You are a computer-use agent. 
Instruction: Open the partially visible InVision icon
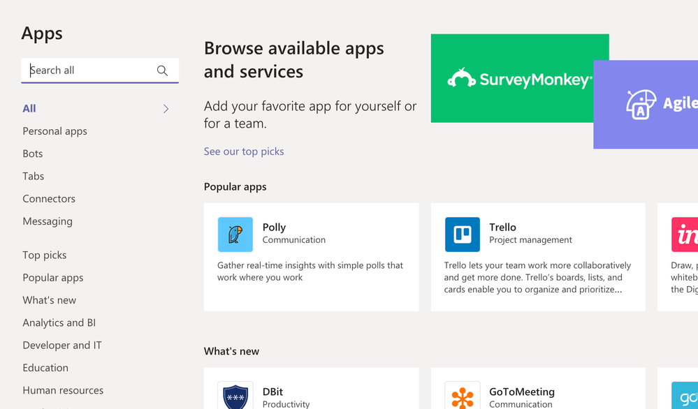[x=685, y=235]
